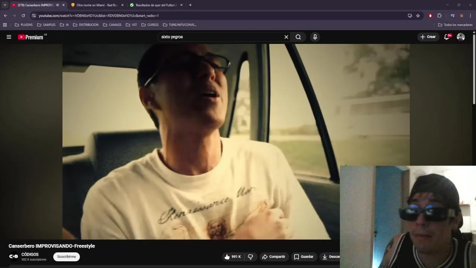Open the IA bookmark folder
Viewport: 476px width, 268px height.
pos(65,25)
